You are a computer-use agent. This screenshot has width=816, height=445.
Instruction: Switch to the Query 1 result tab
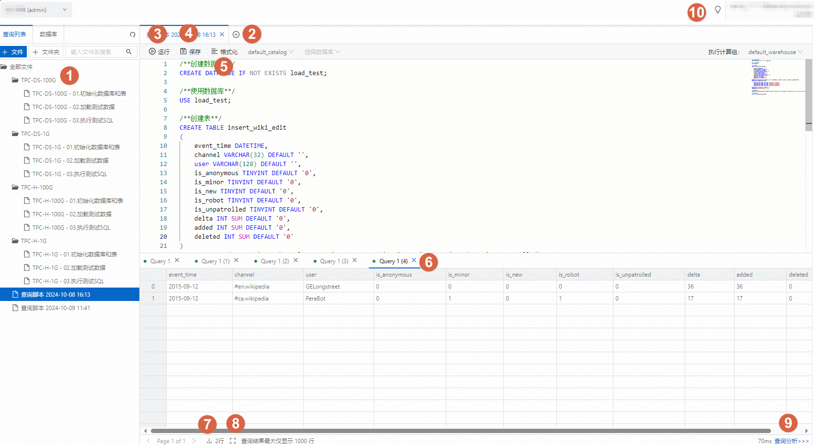[x=160, y=261]
